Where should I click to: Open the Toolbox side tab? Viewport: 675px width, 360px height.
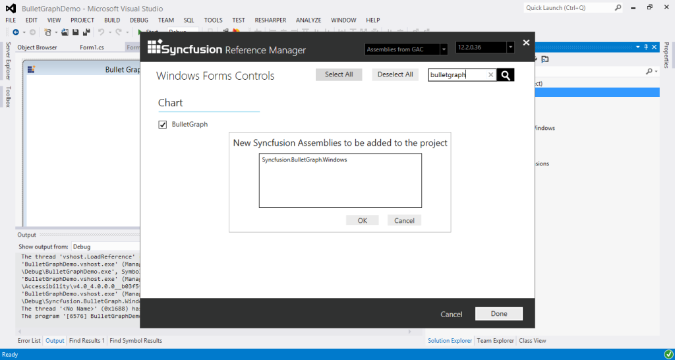coord(8,96)
